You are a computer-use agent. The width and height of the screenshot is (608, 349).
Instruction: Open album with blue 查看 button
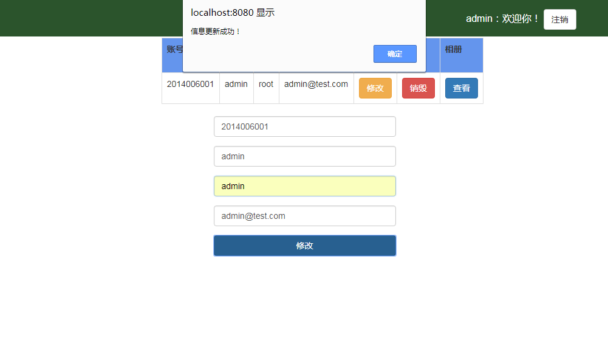point(461,88)
